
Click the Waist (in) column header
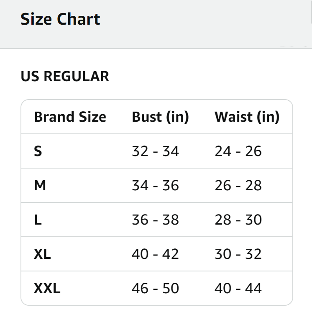[x=247, y=117]
